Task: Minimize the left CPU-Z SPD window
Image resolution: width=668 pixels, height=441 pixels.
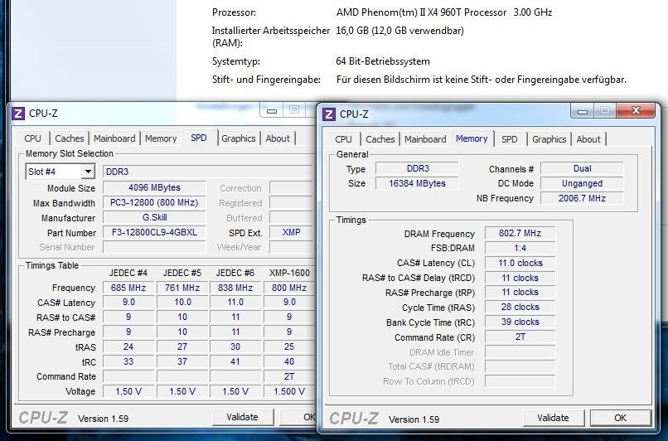Action: pyautogui.click(x=272, y=110)
